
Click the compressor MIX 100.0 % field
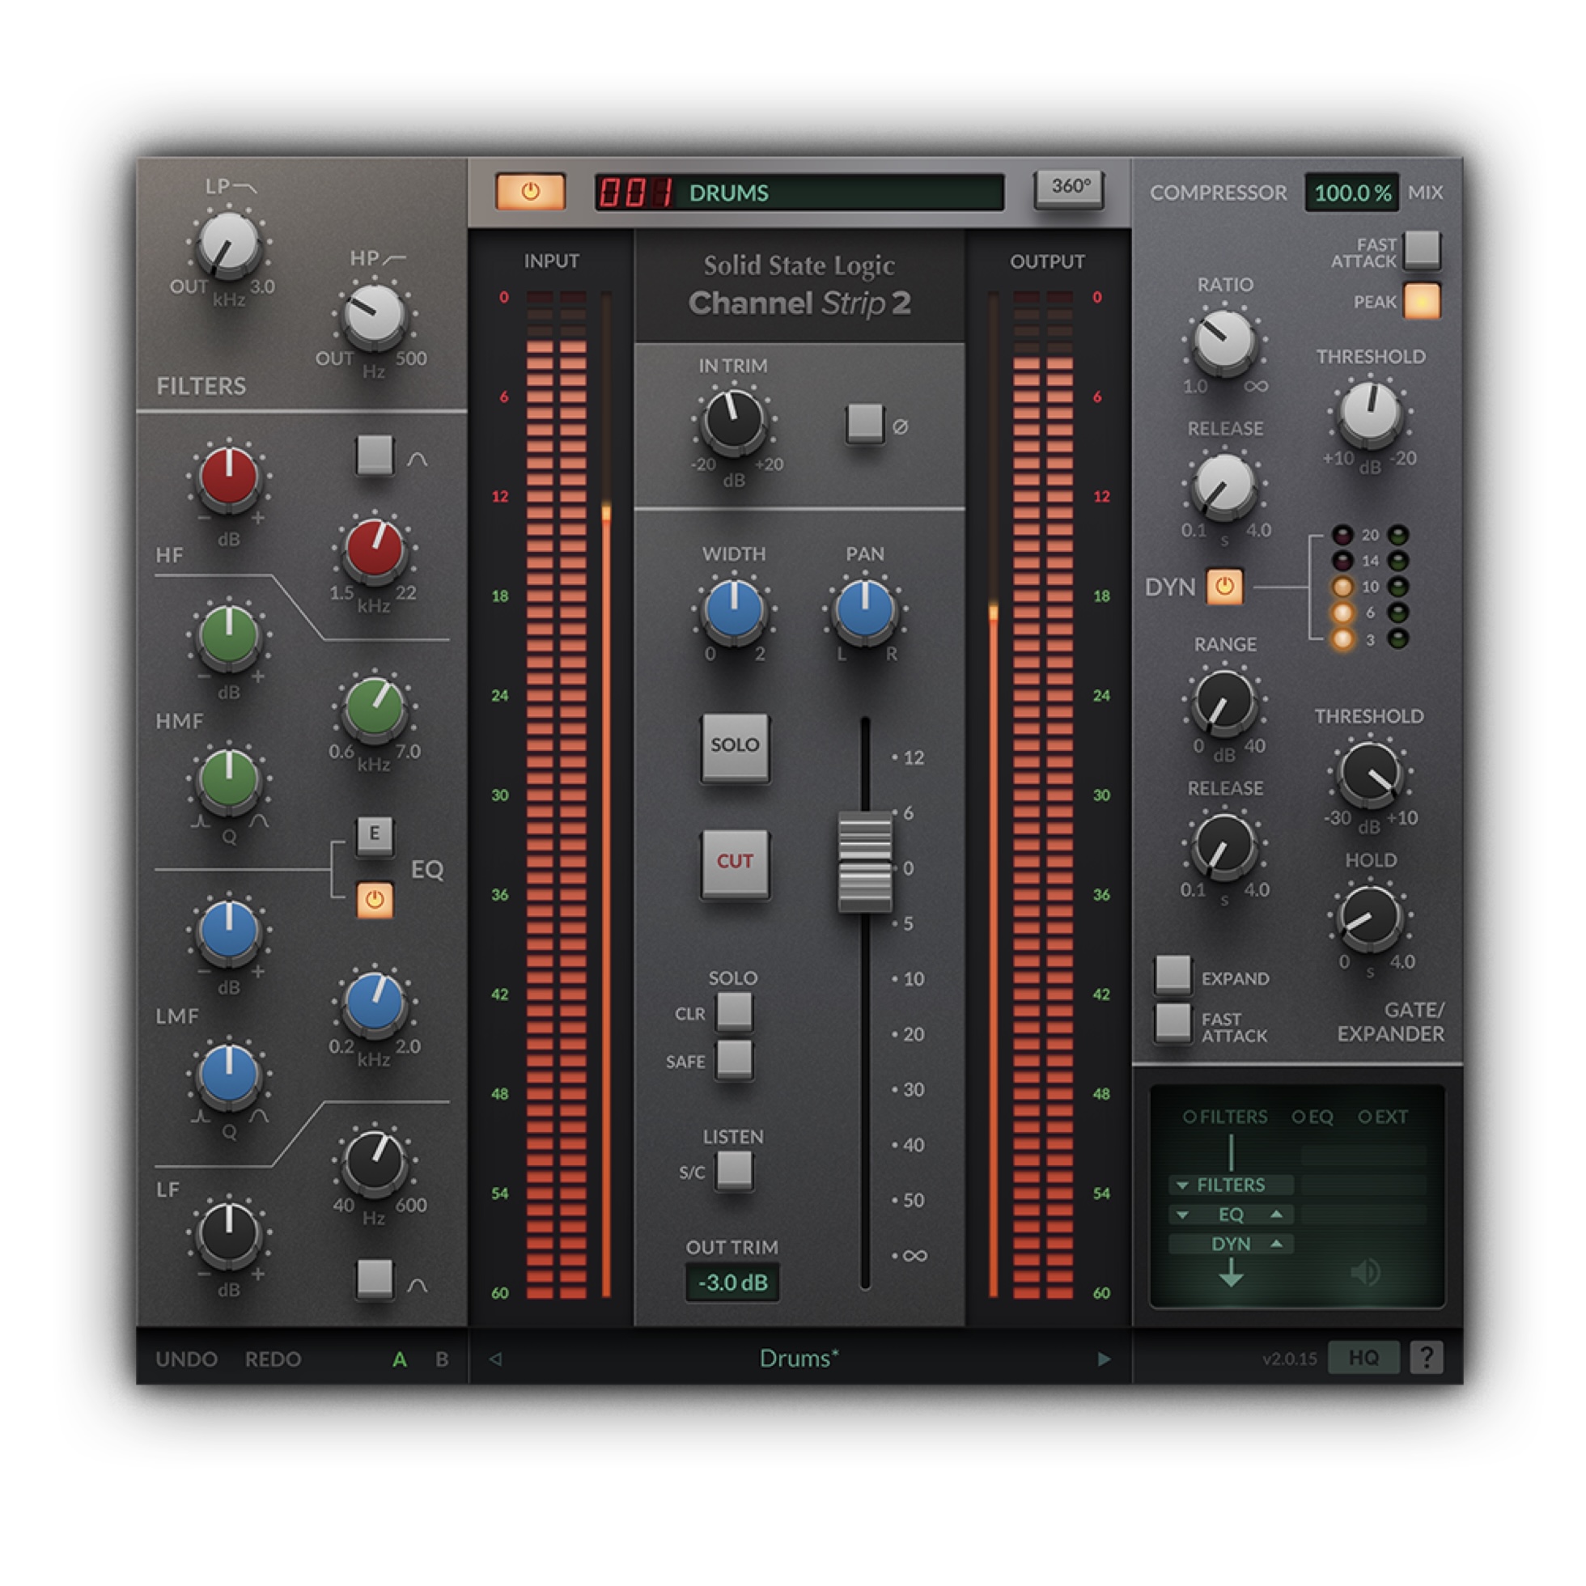point(1352,192)
